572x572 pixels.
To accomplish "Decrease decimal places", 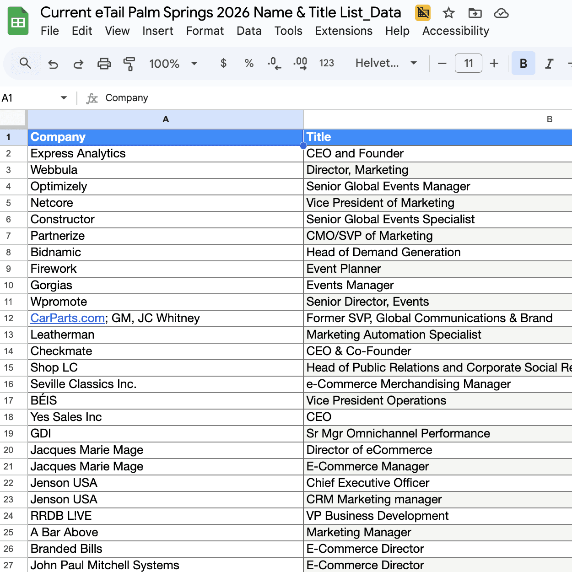I will point(274,63).
